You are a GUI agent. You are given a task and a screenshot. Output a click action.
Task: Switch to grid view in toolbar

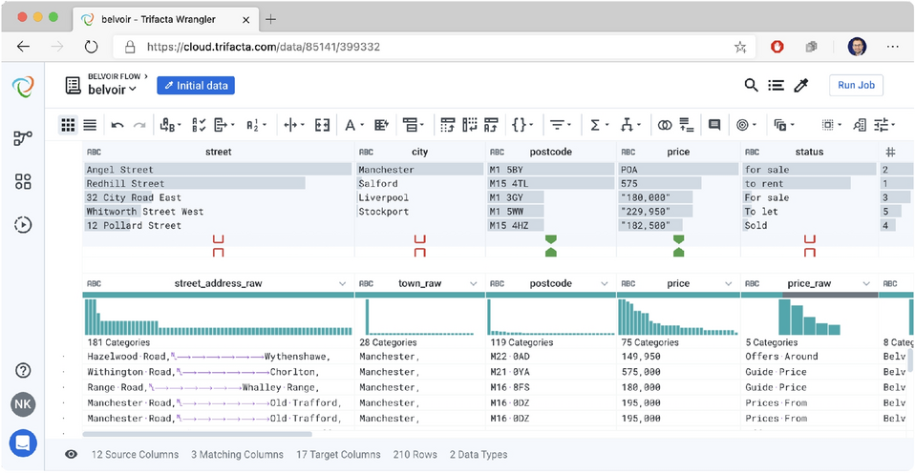coord(68,125)
